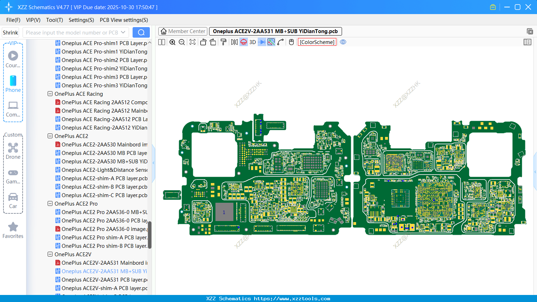Open the split view layout icon
Screen dimensions: 537x302
(x=161, y=42)
